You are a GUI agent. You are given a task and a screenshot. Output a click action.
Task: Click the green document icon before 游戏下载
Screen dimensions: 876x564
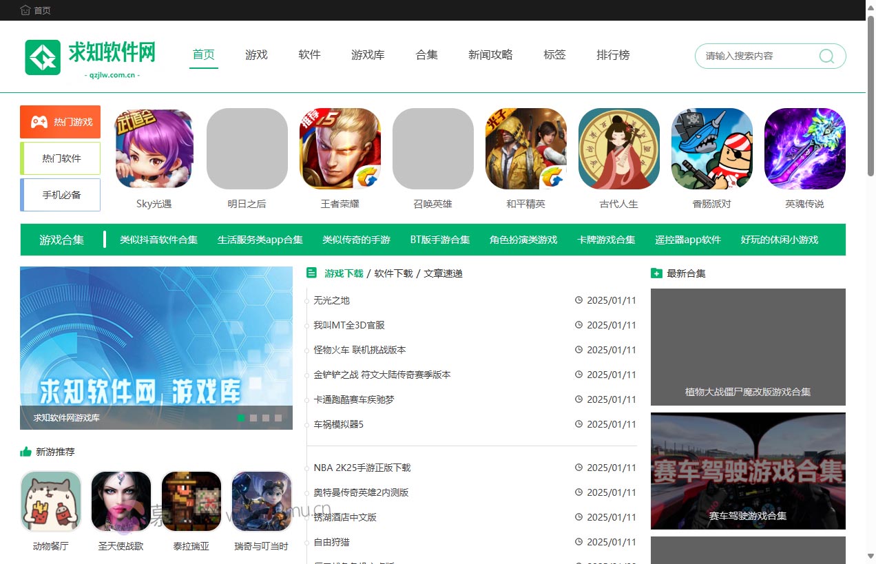311,273
